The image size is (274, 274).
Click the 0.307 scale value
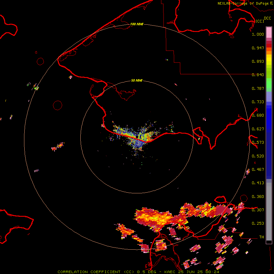click(258, 210)
